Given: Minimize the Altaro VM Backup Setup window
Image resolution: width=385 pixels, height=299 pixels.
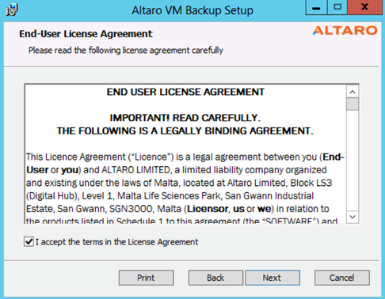Looking at the screenshot, I should coord(316,7).
